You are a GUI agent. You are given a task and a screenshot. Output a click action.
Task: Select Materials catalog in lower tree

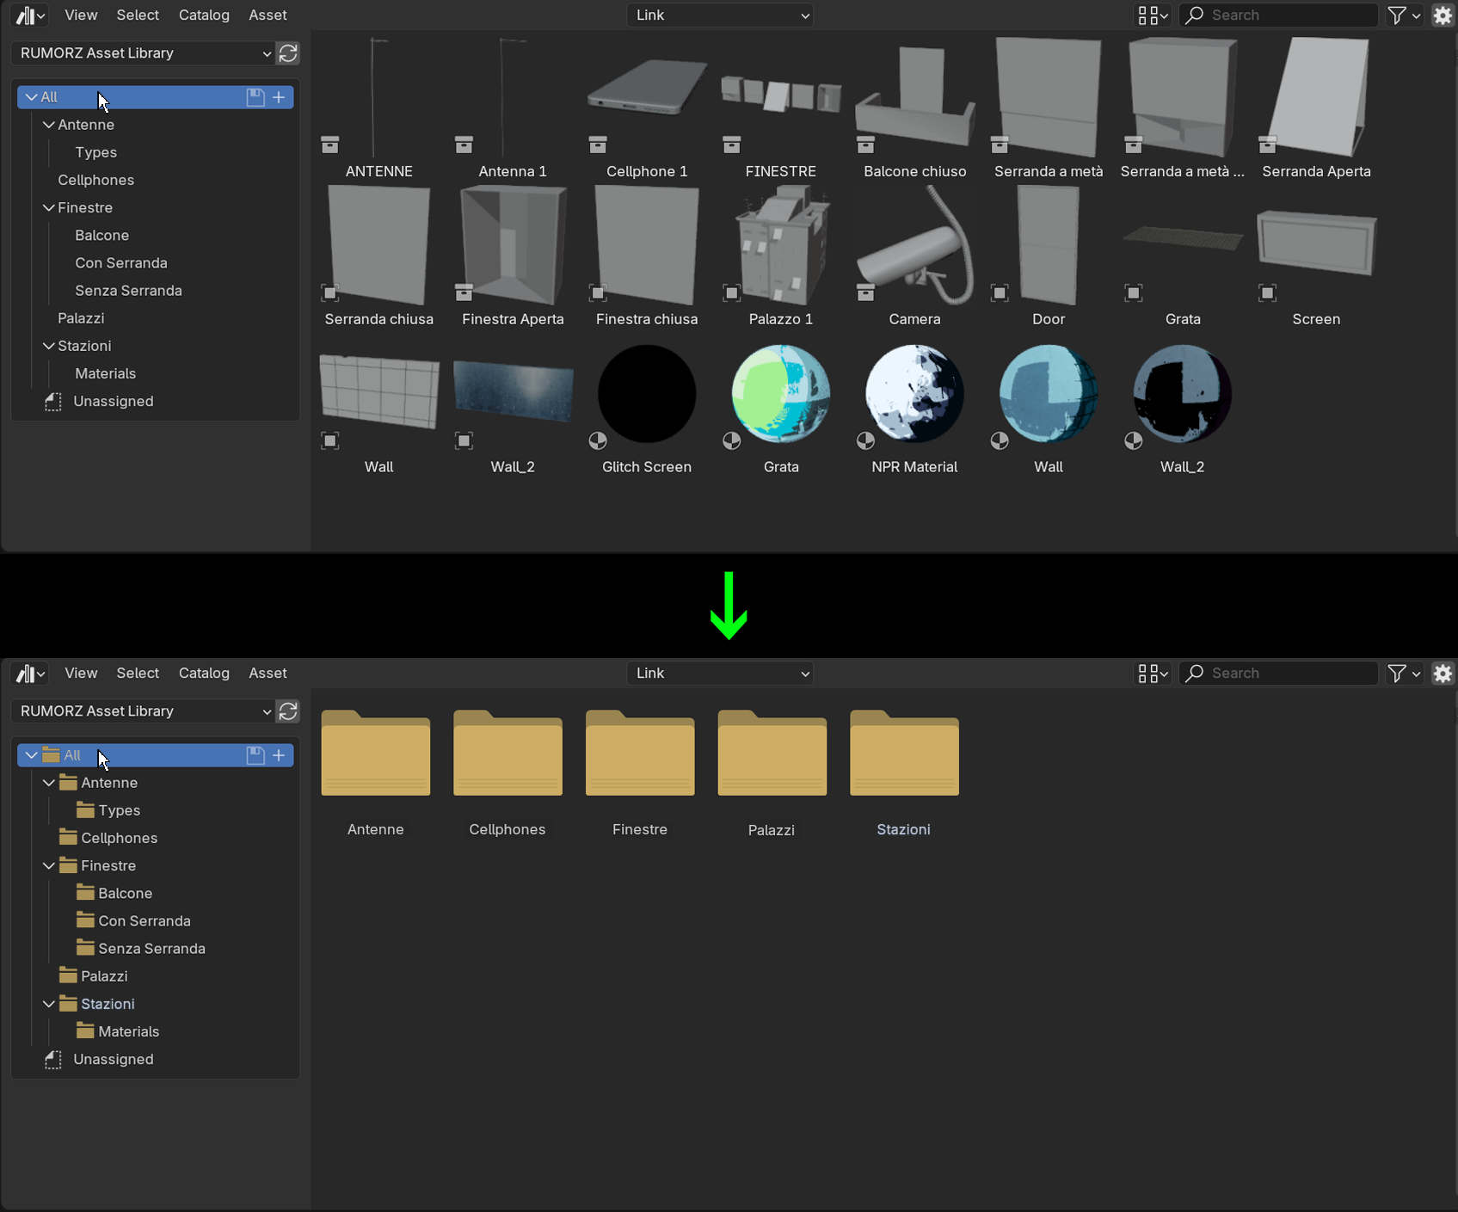pos(129,1031)
